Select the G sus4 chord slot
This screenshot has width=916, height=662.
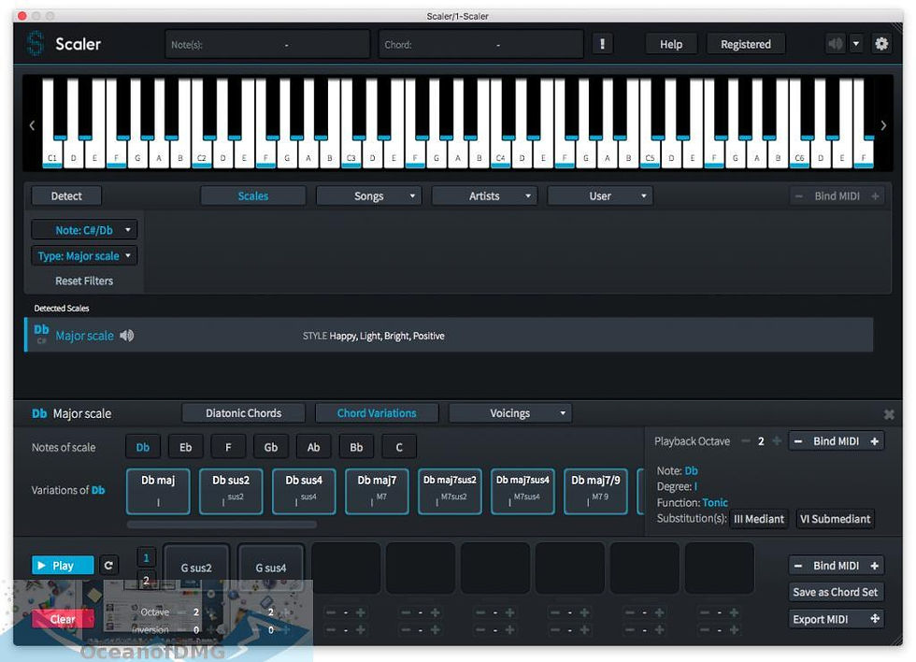[271, 567]
